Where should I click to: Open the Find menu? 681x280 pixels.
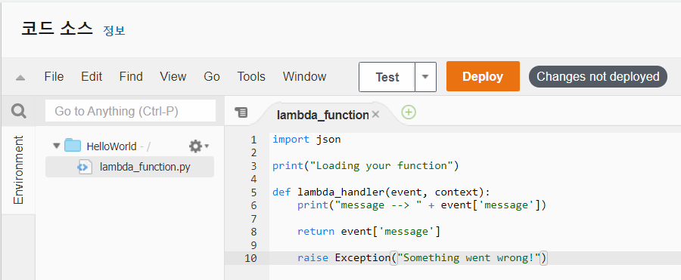click(131, 77)
